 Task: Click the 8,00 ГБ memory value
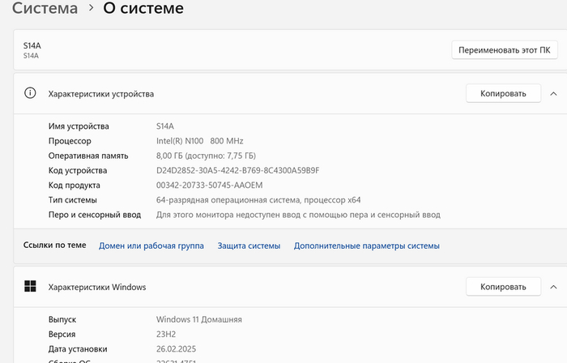click(x=206, y=156)
